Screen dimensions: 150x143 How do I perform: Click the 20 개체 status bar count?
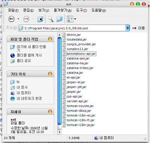(x=9, y=138)
